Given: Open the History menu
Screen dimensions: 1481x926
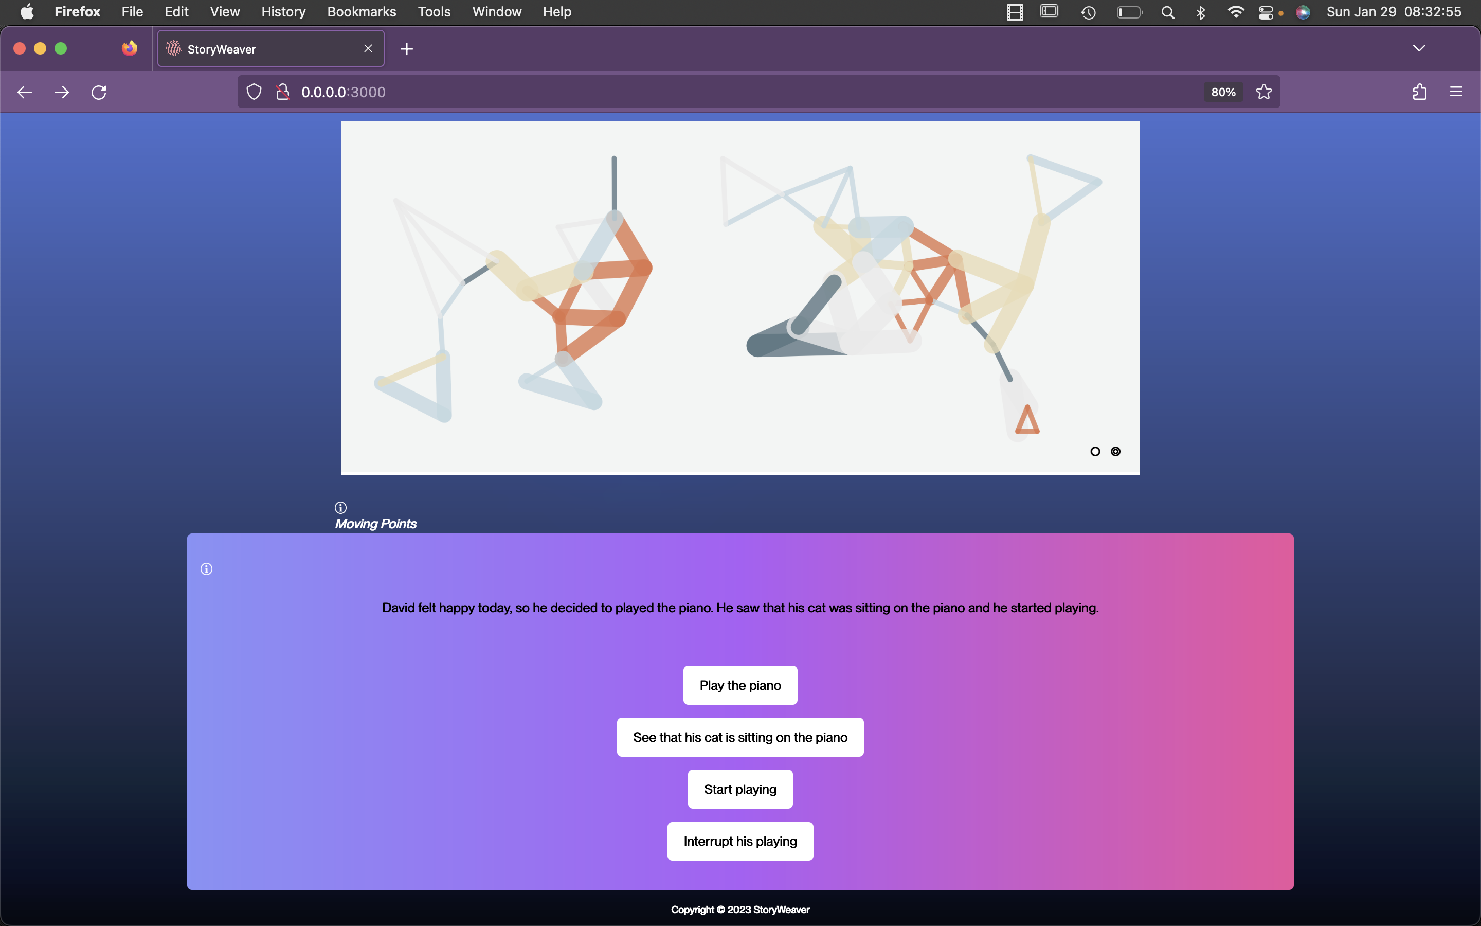Looking at the screenshot, I should click(283, 12).
